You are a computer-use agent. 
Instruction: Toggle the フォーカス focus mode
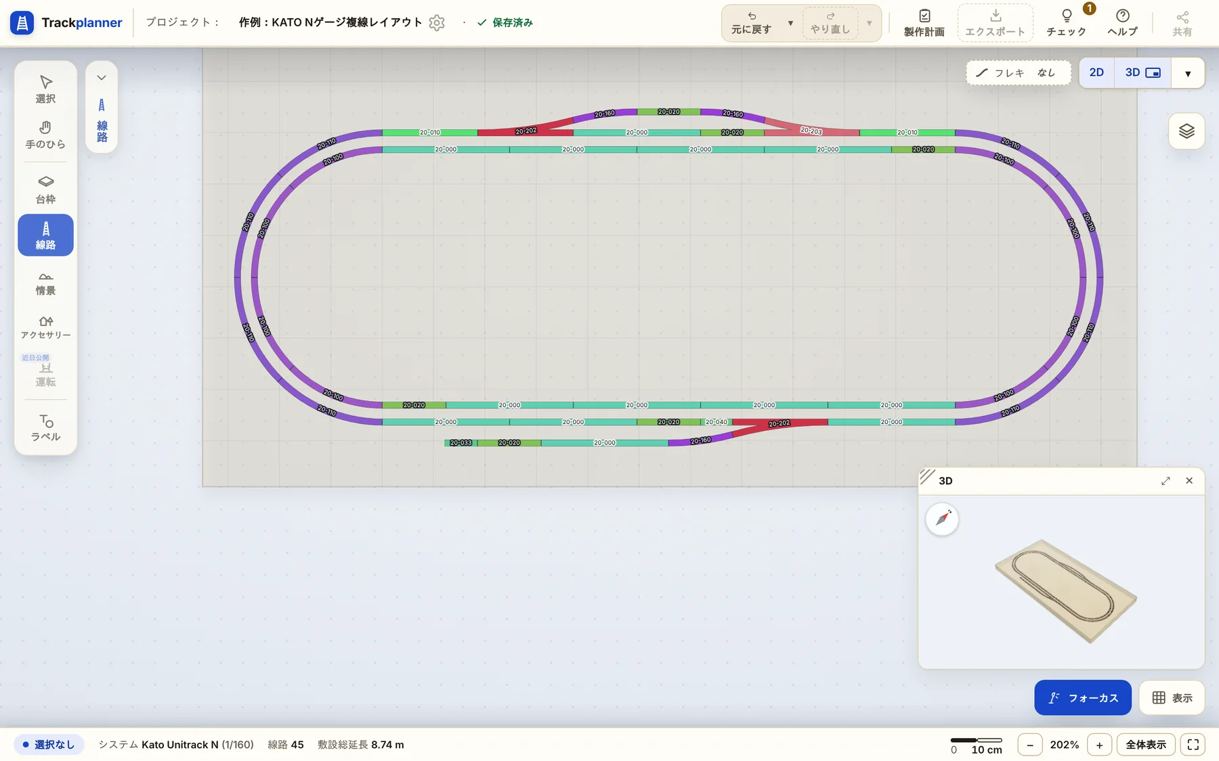click(1083, 697)
